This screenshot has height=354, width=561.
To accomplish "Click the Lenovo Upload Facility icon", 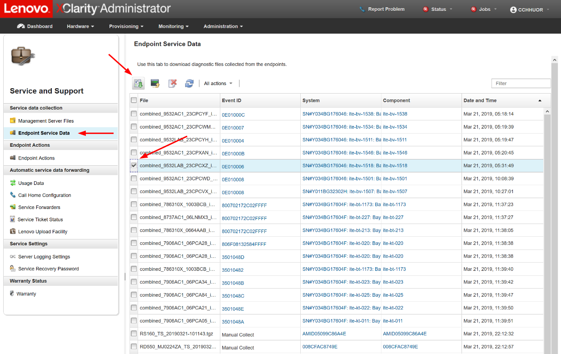I will pos(13,231).
